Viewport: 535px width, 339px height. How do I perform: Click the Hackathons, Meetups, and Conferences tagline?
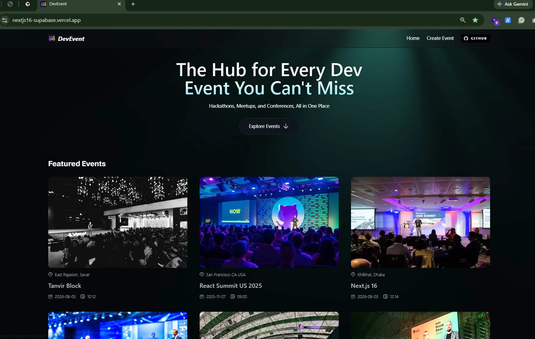click(x=269, y=106)
